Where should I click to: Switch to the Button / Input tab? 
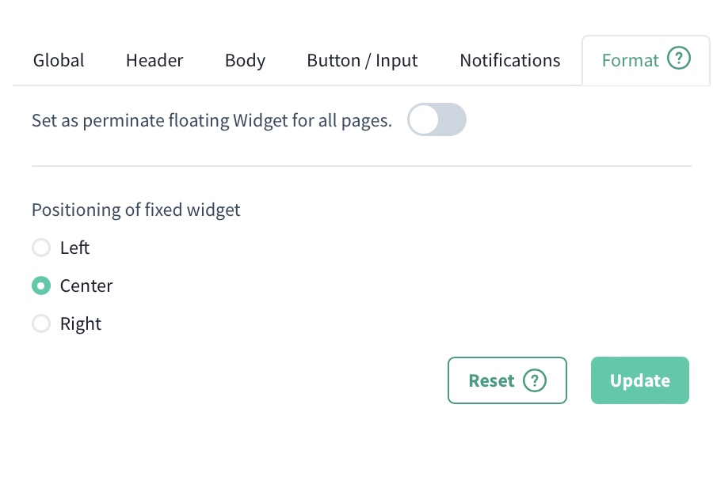362,60
